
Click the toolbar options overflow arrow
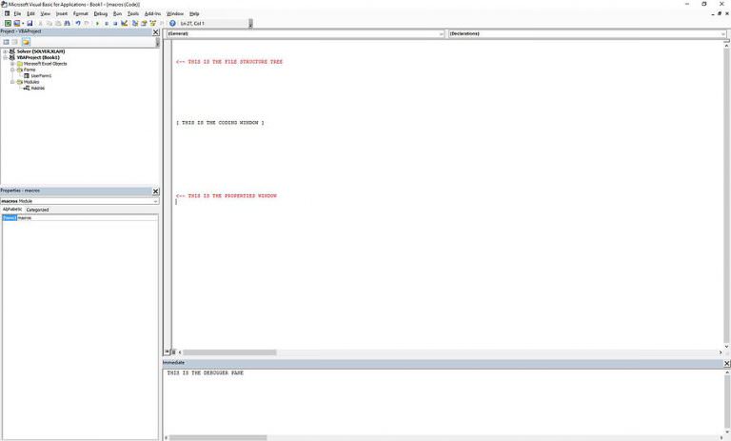[x=250, y=23]
